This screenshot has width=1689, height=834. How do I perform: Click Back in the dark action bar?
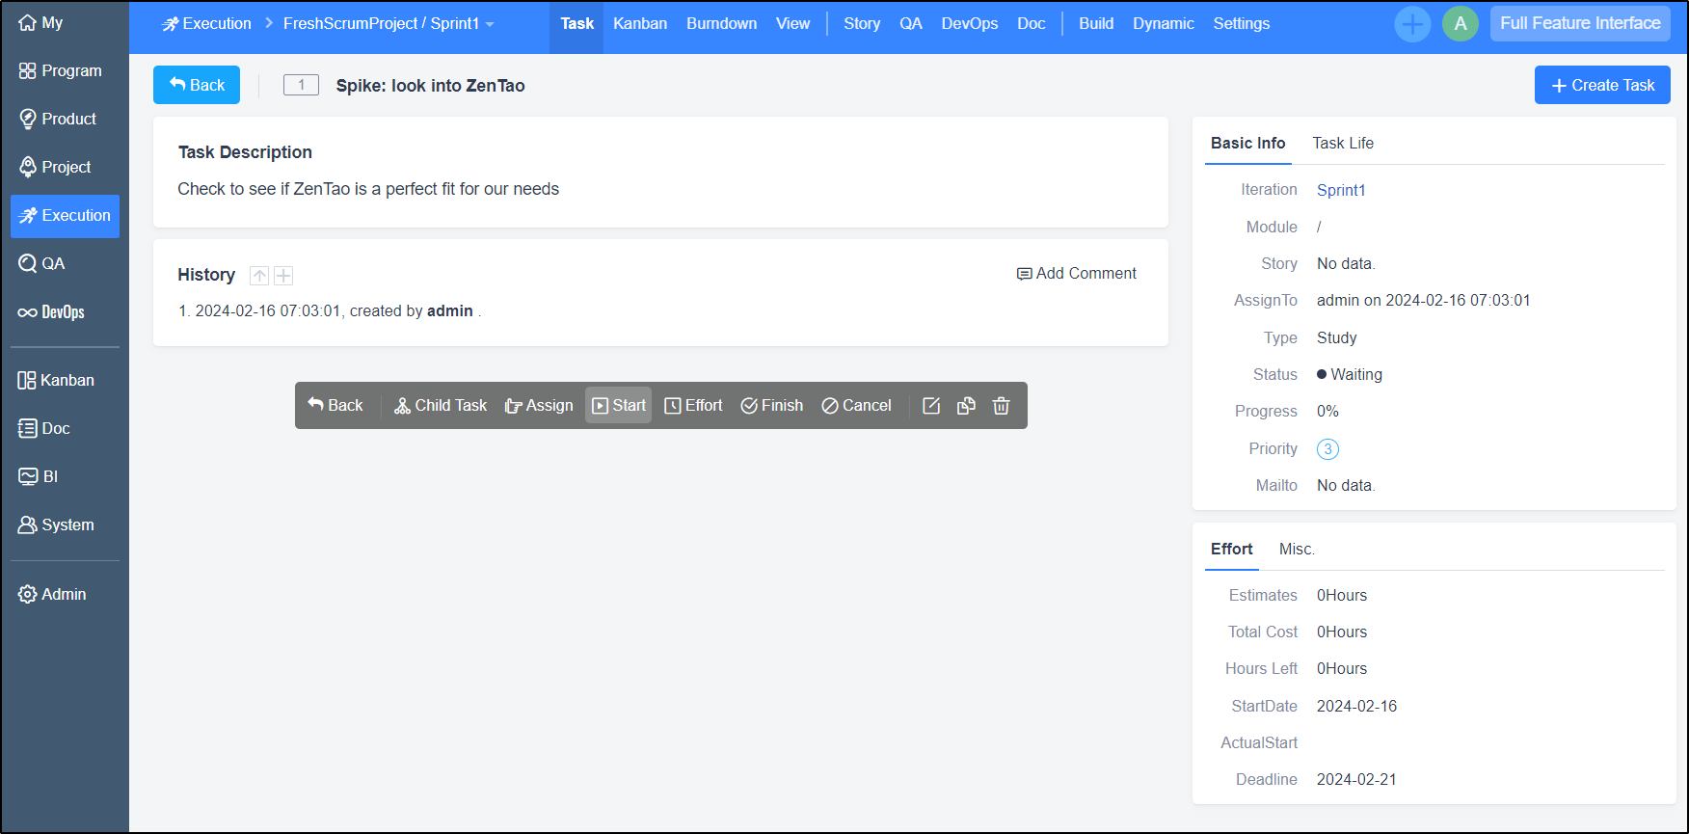(335, 406)
